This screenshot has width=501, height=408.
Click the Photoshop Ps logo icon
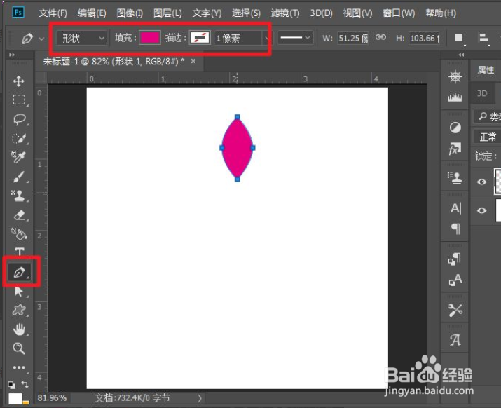18,13
